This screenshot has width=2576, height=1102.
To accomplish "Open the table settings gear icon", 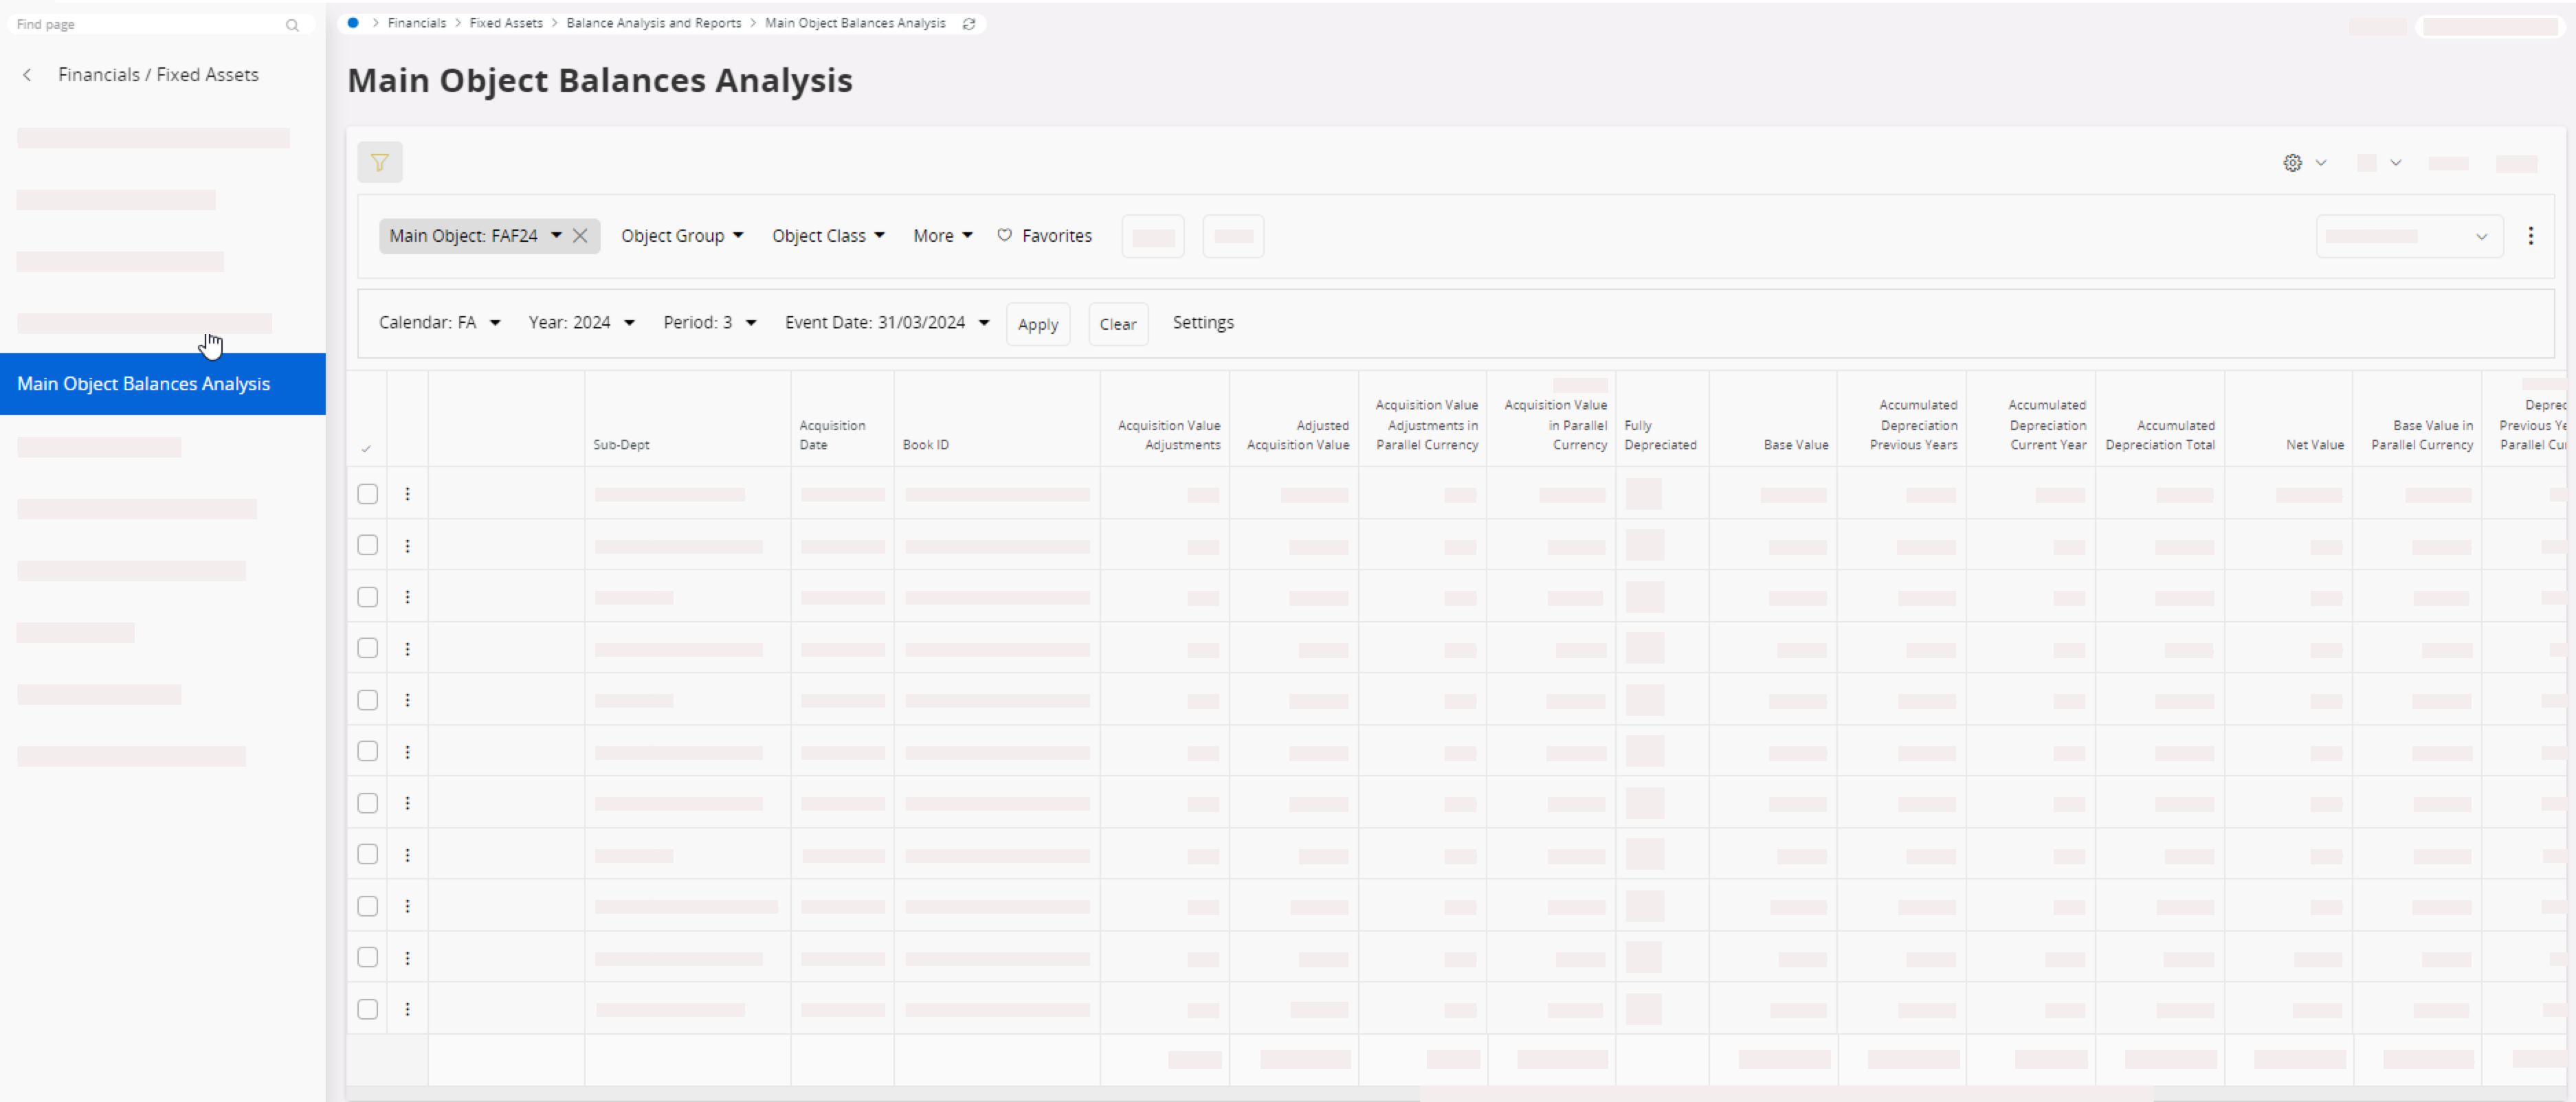I will pyautogui.click(x=2292, y=162).
